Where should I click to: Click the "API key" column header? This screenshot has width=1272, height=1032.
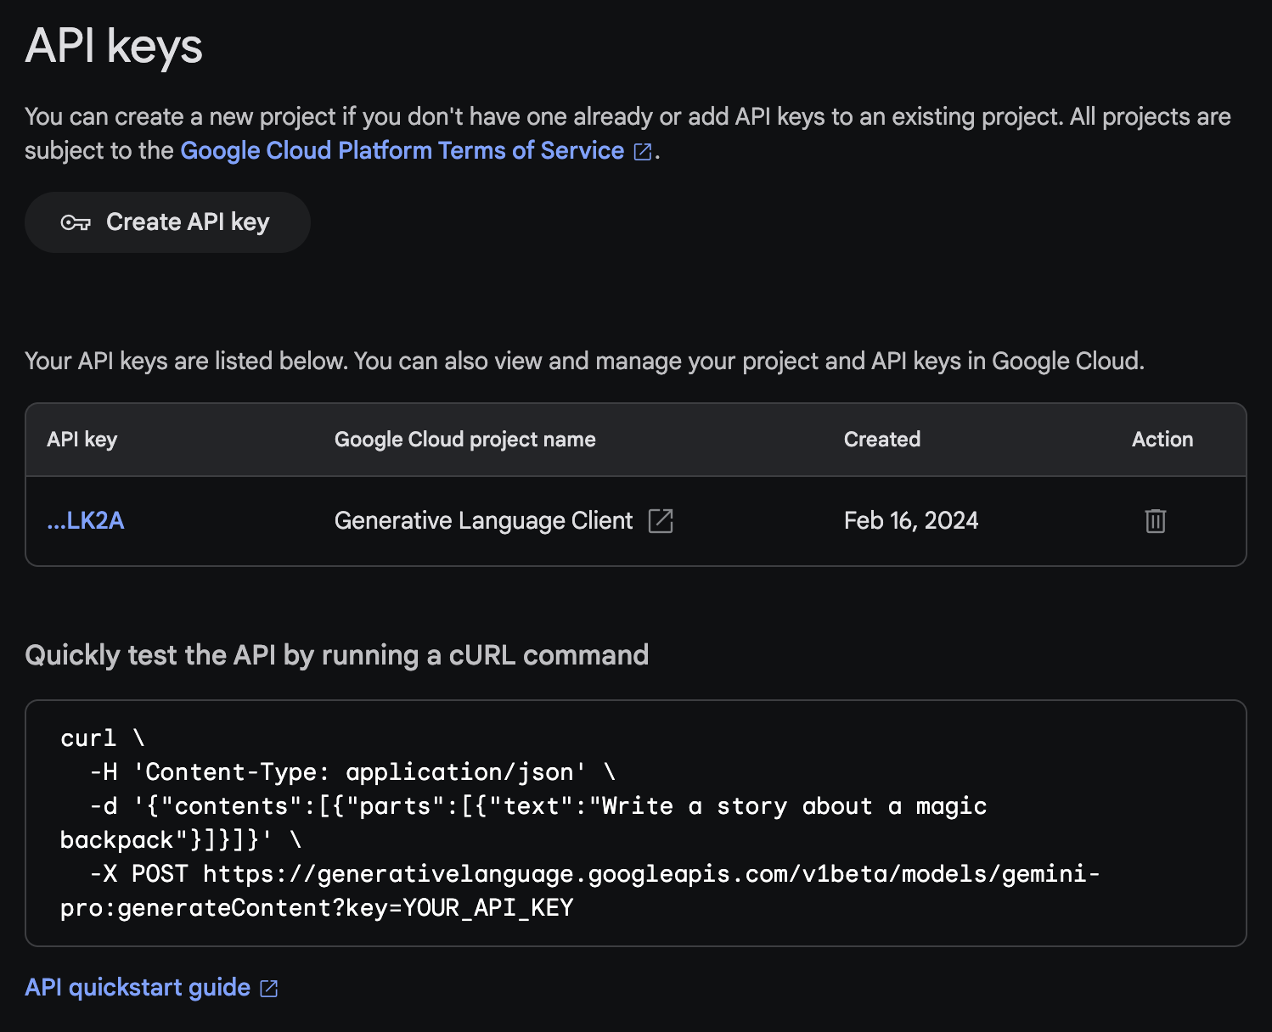(x=82, y=440)
